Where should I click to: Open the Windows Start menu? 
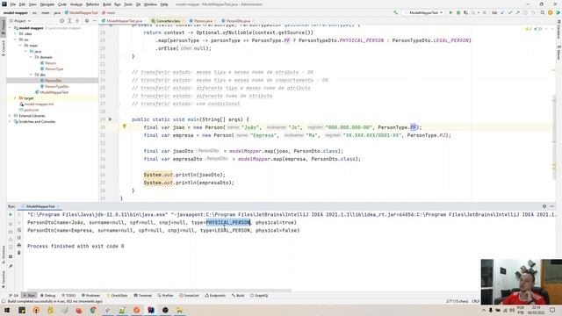point(7,310)
